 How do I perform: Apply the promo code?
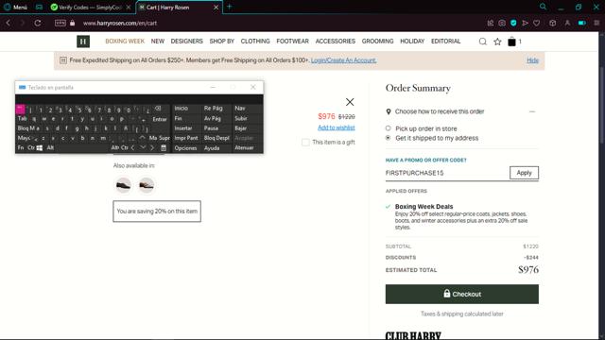pyautogui.click(x=524, y=173)
